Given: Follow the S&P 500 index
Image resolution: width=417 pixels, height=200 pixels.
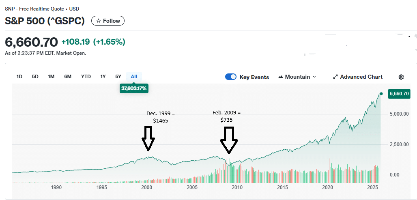Looking at the screenshot, I should click(x=108, y=21).
